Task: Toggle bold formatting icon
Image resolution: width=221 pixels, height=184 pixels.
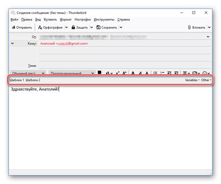Action: coord(133,73)
